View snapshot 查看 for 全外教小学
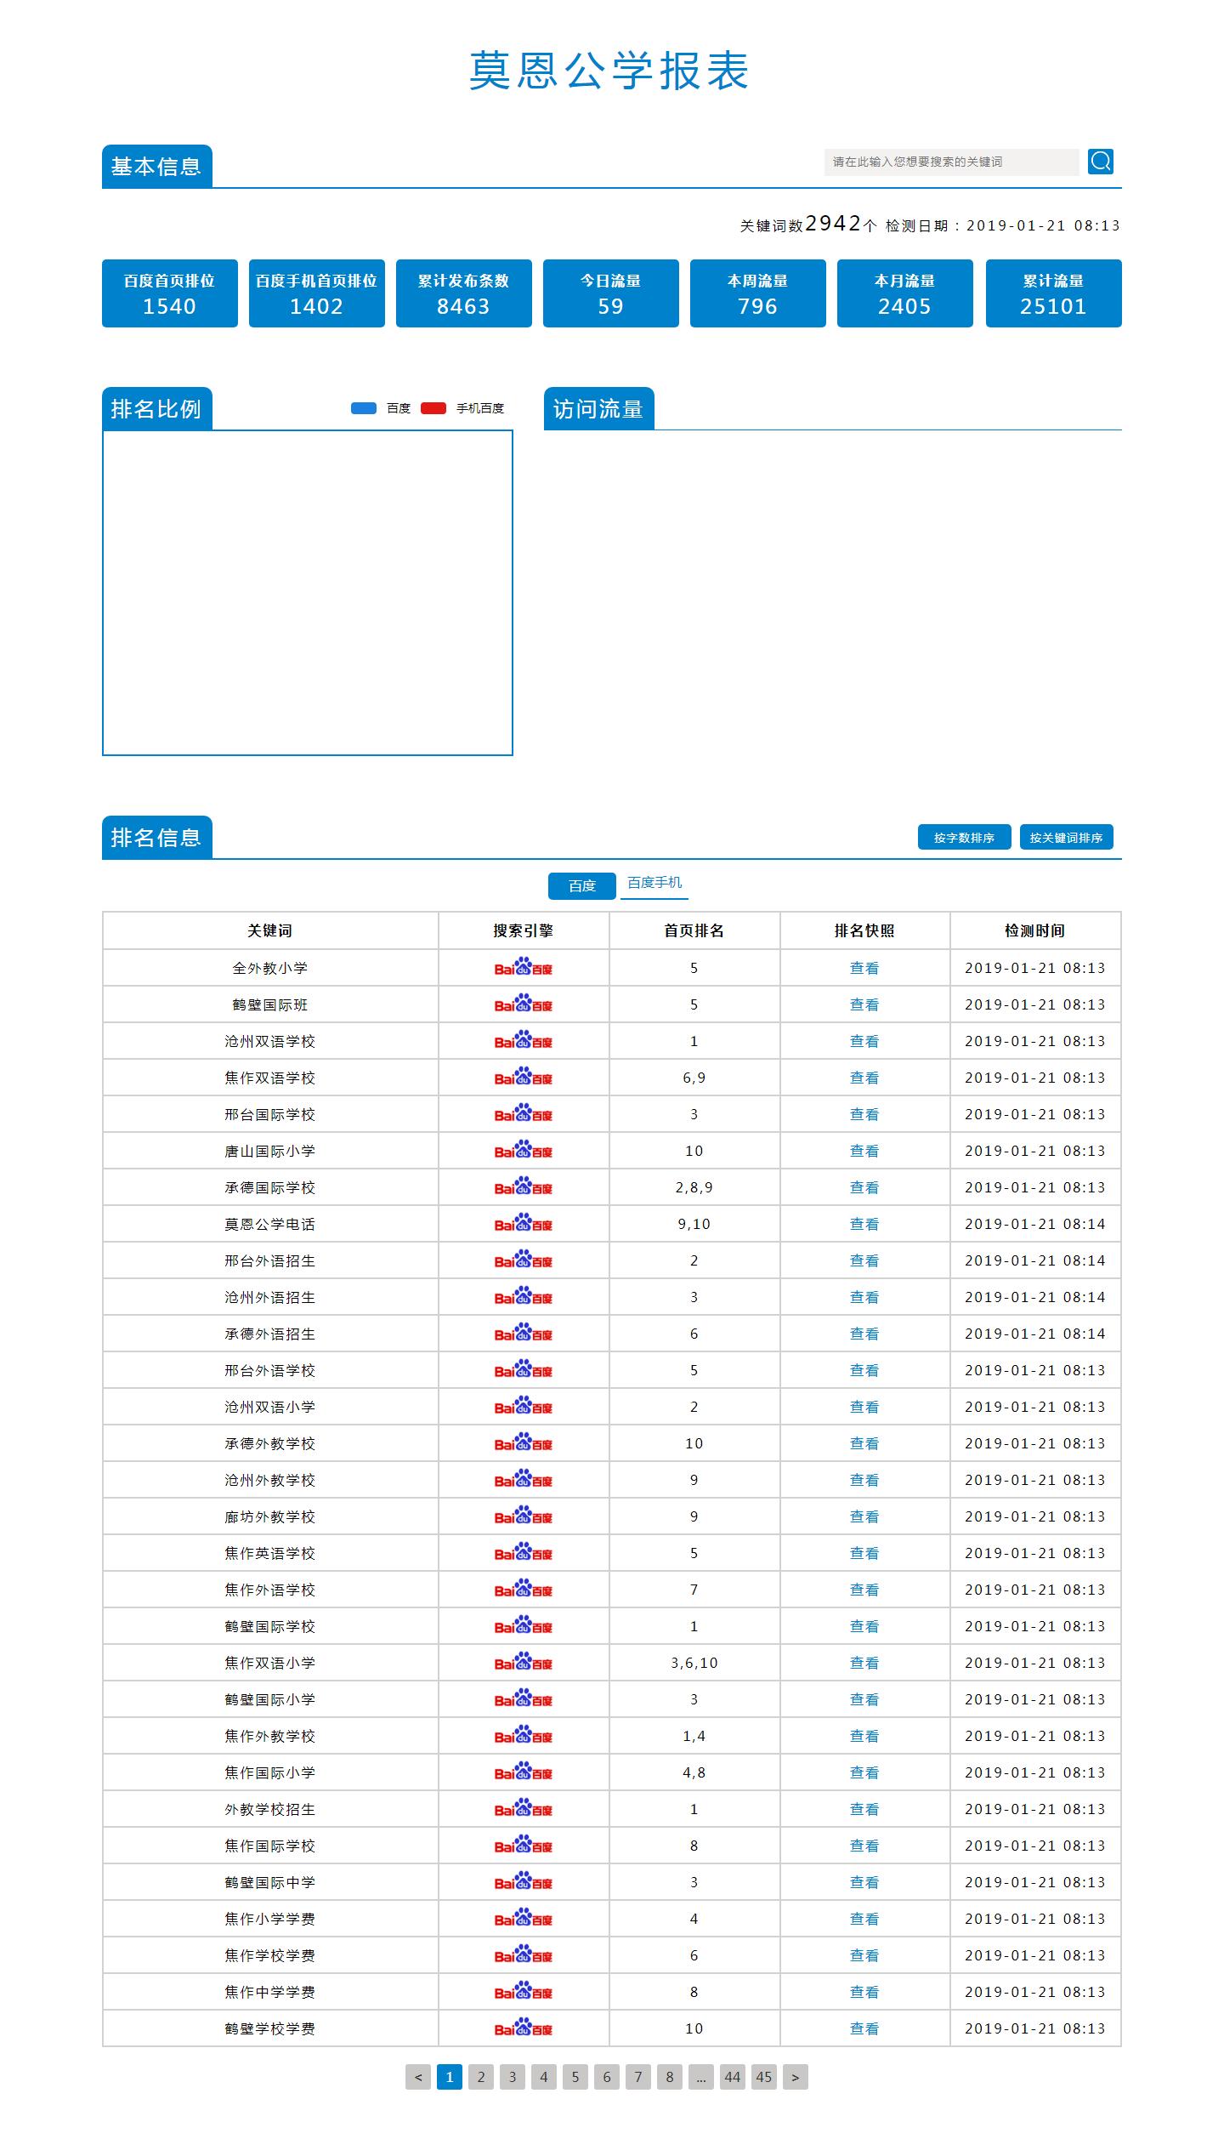This screenshot has height=2139, width=1224. [864, 968]
